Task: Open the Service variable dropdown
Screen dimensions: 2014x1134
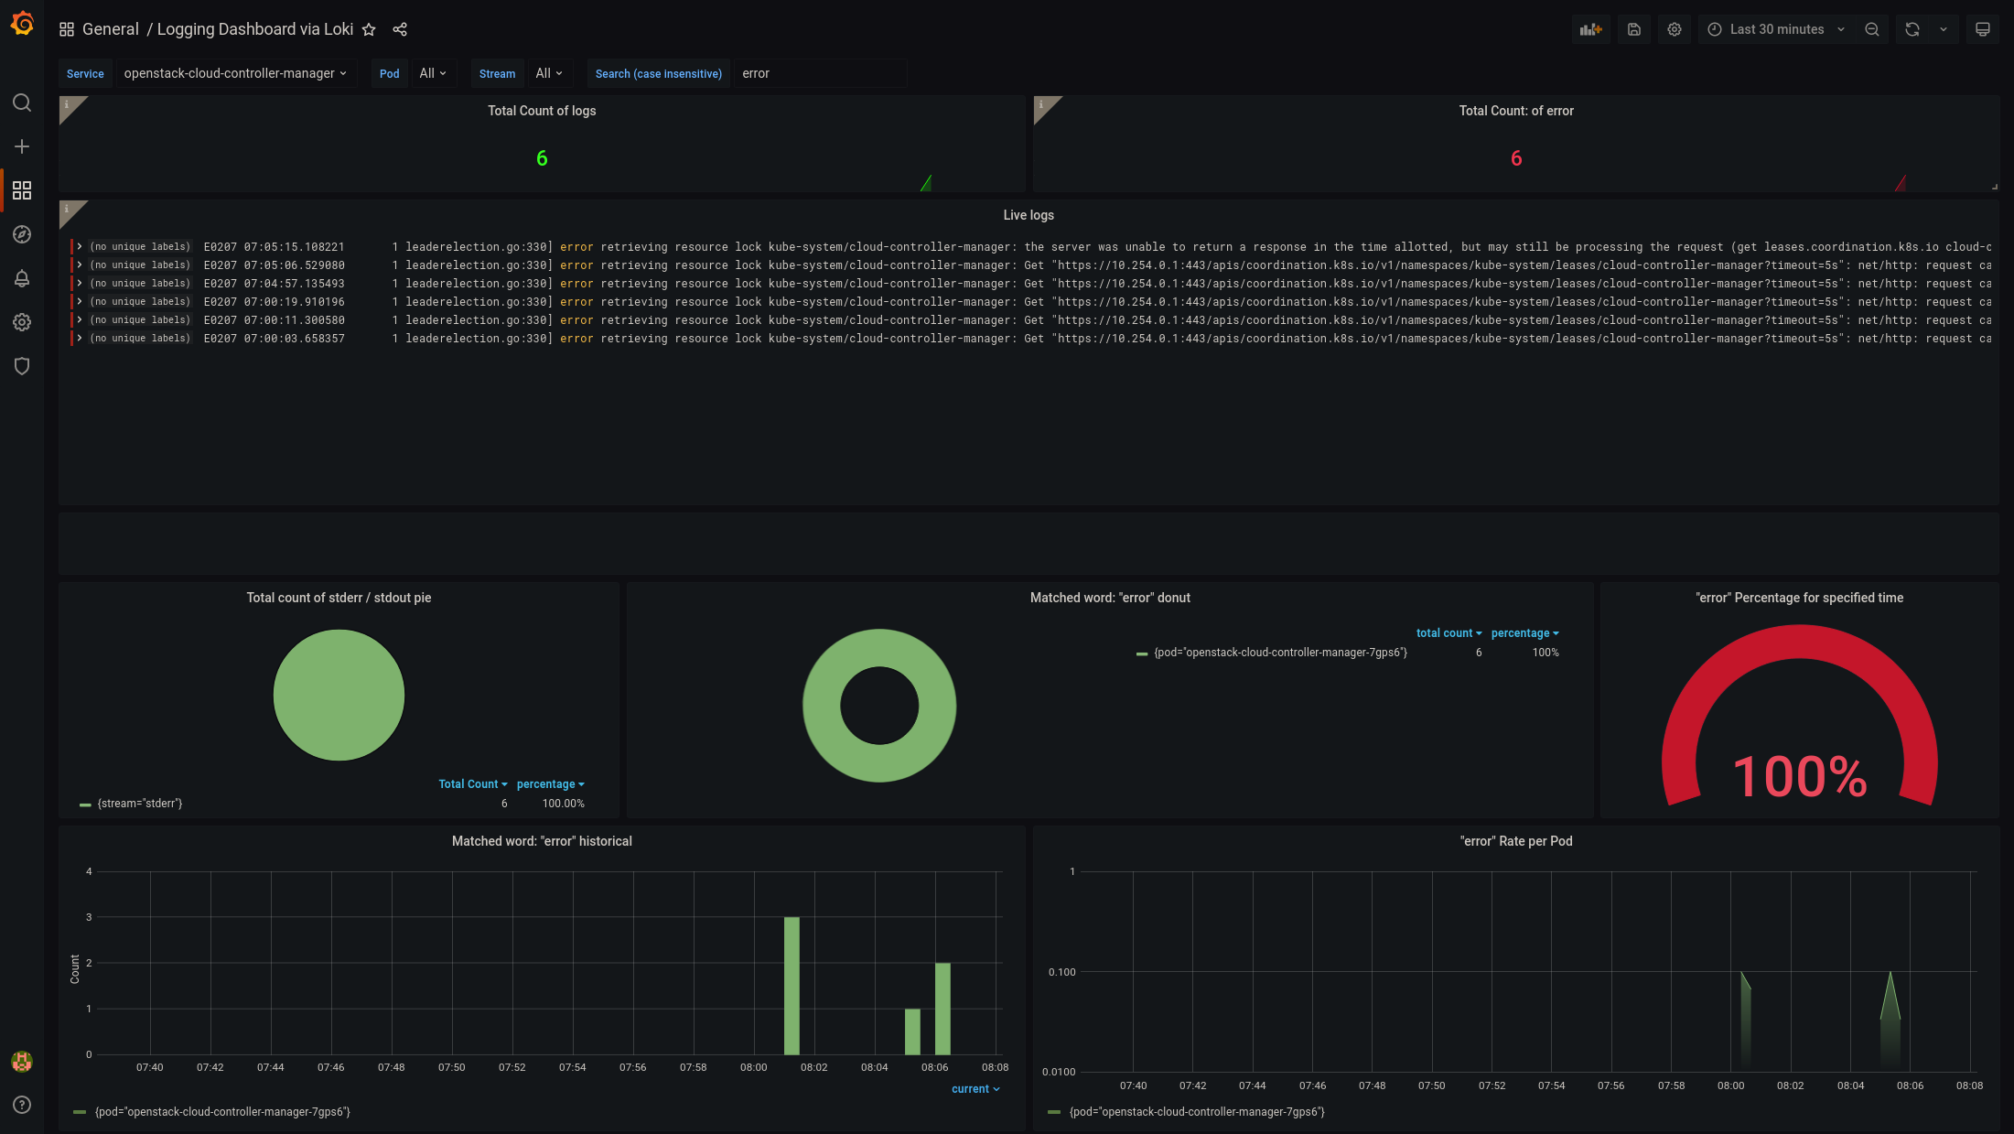Action: pyautogui.click(x=235, y=73)
